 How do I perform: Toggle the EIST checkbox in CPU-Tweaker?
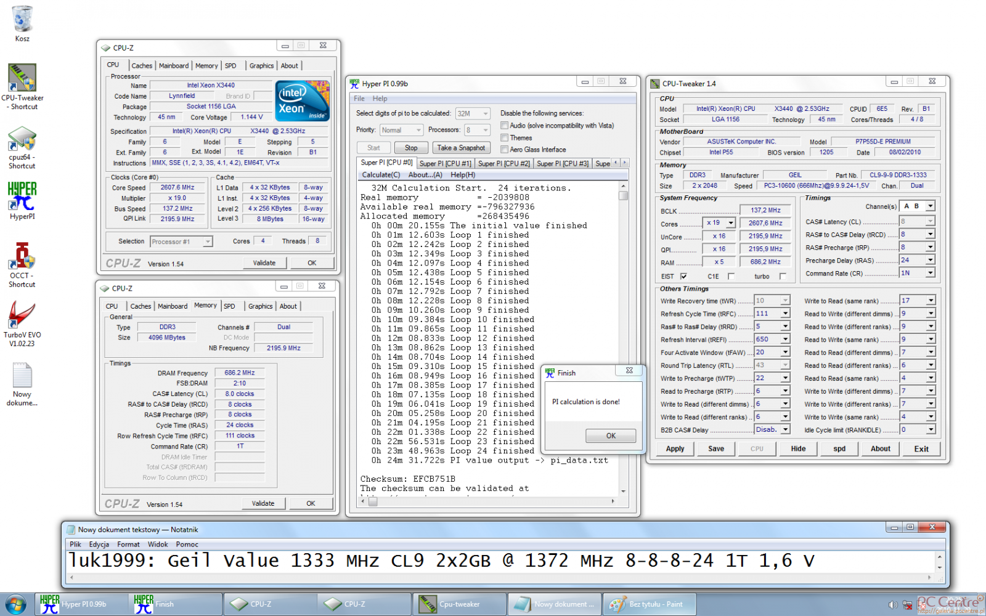tap(683, 277)
